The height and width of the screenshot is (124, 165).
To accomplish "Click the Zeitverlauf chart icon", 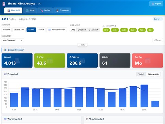I will click(x=5, y=74).
